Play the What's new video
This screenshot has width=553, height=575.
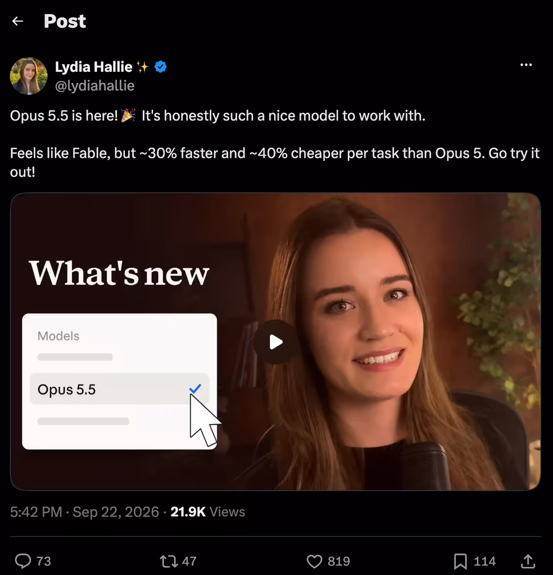tap(275, 342)
